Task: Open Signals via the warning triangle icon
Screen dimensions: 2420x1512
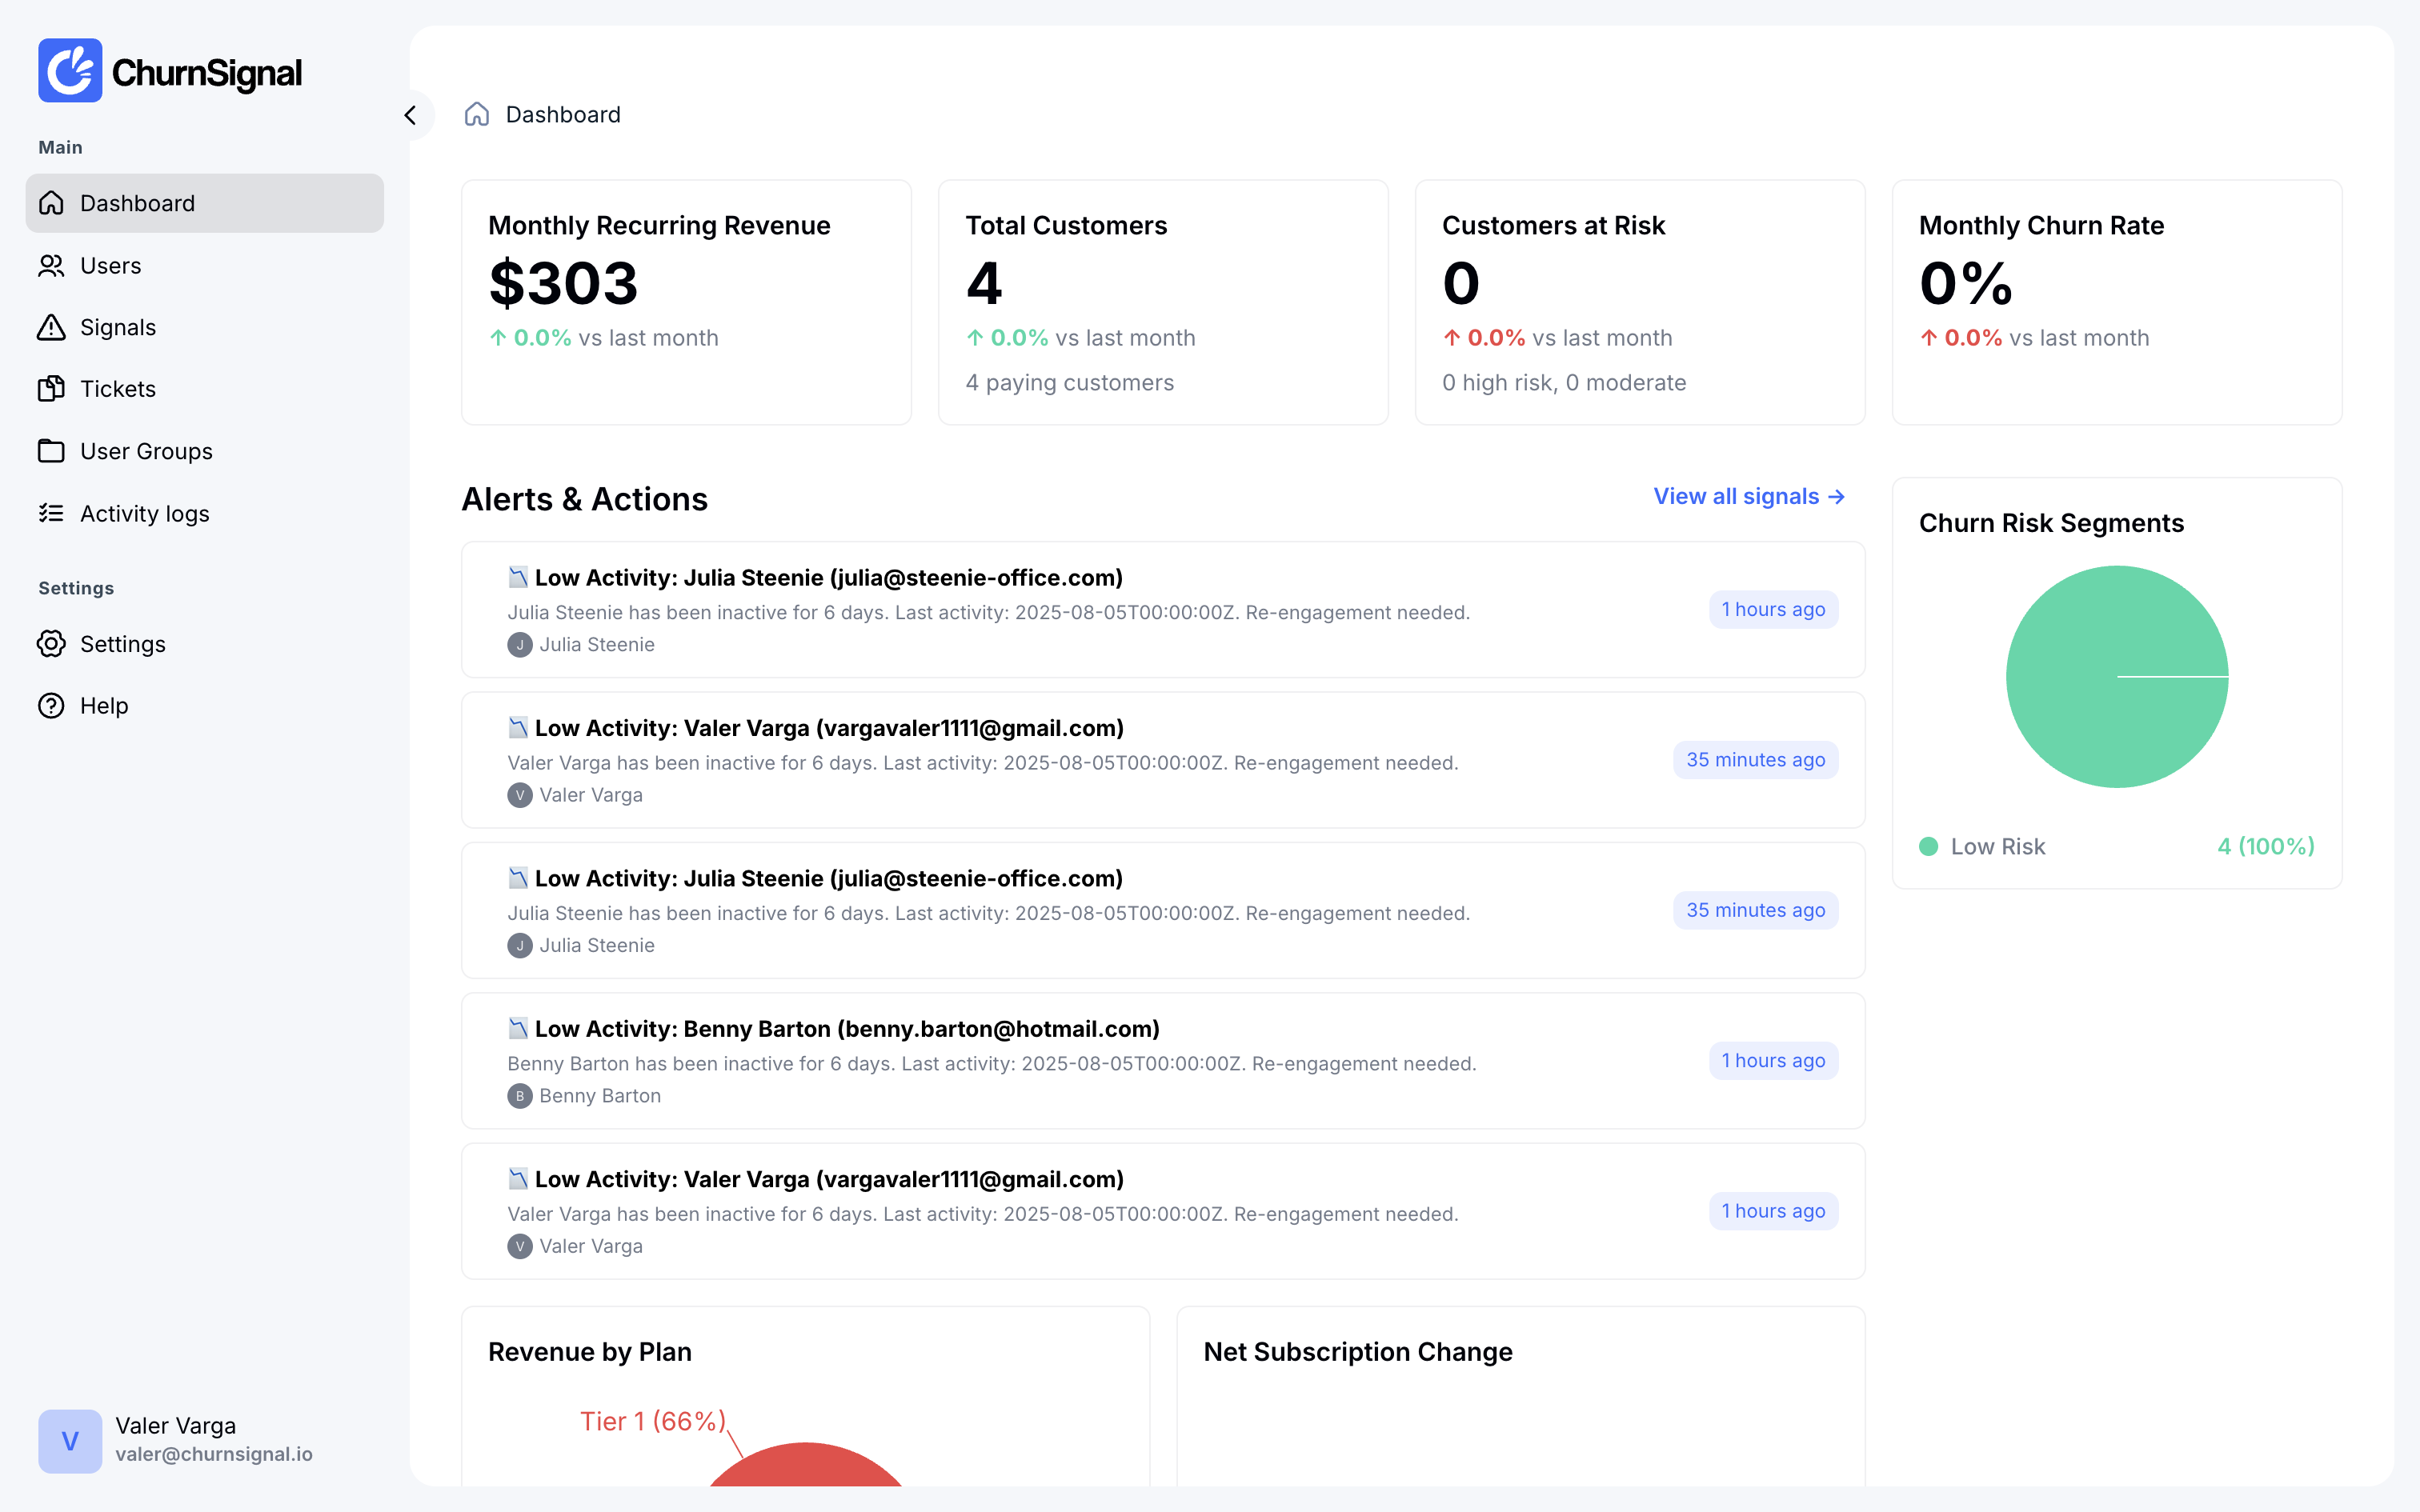Action: [x=52, y=327]
